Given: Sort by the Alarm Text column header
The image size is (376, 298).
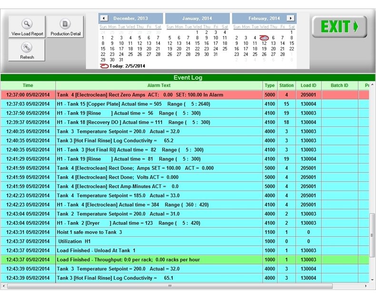Looking at the screenshot, I should point(159,86).
